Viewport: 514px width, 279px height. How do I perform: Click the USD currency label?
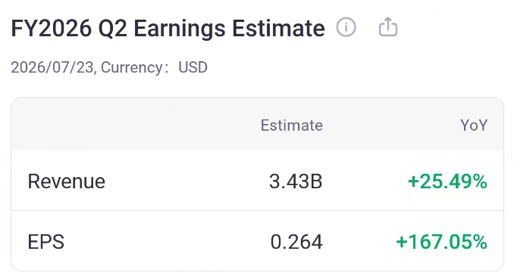tap(193, 67)
